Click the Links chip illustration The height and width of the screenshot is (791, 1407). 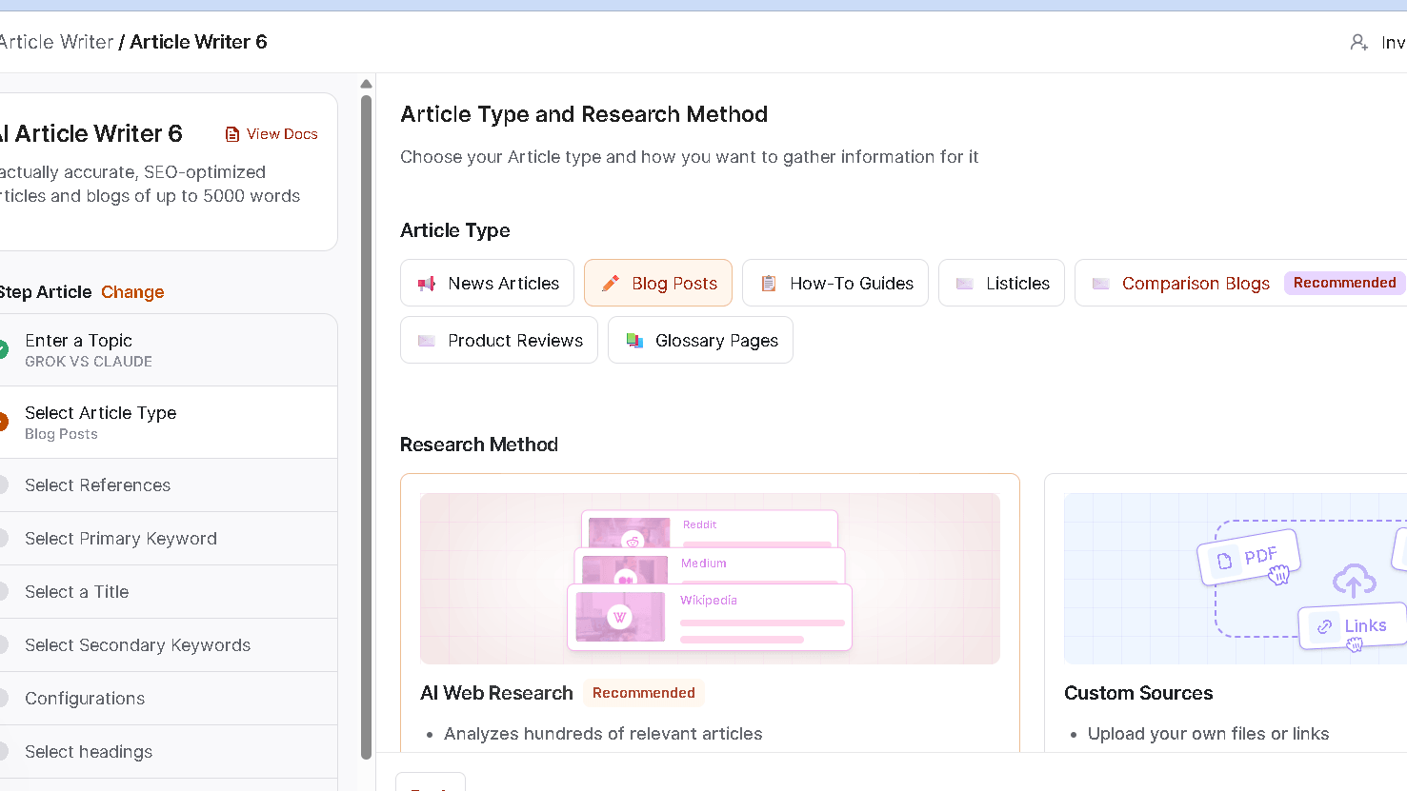pos(1353,626)
